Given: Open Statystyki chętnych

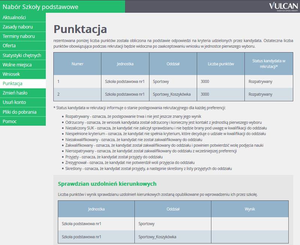Looking at the screenshot, I should pyautogui.click(x=23, y=55).
